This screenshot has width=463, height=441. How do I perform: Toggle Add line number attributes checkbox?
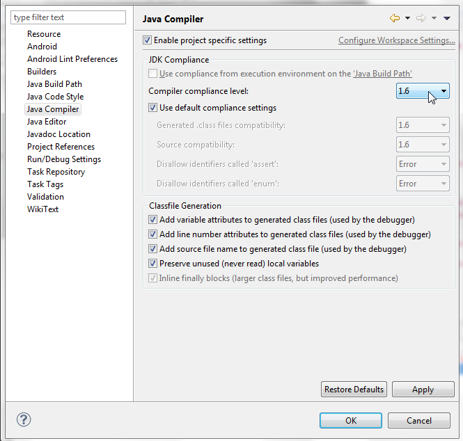tap(152, 234)
